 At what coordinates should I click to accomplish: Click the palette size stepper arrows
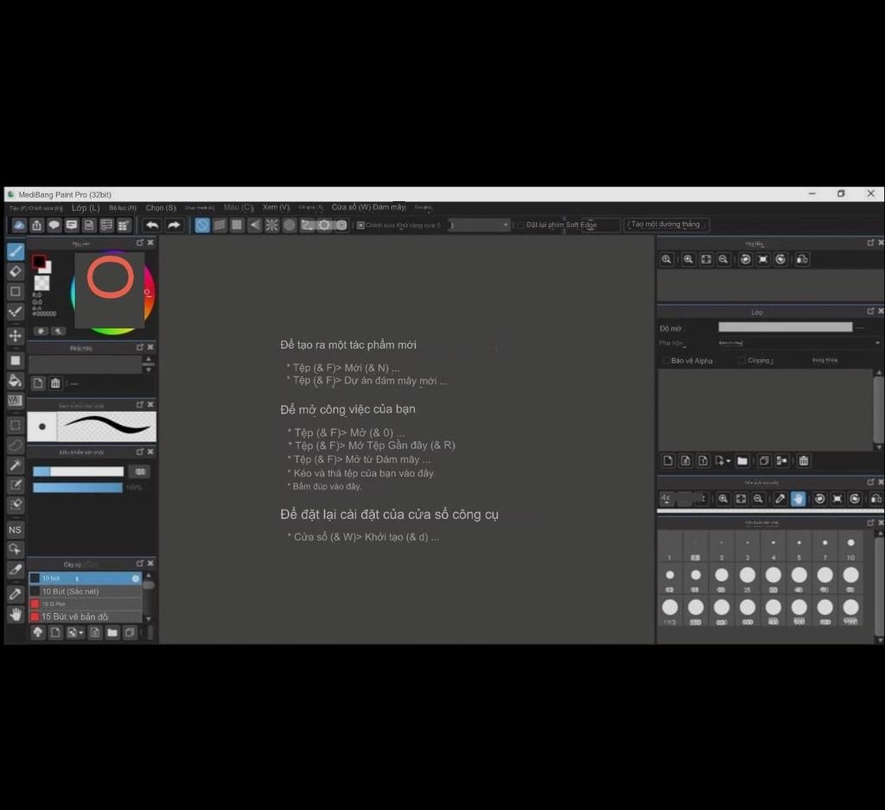[x=149, y=364]
